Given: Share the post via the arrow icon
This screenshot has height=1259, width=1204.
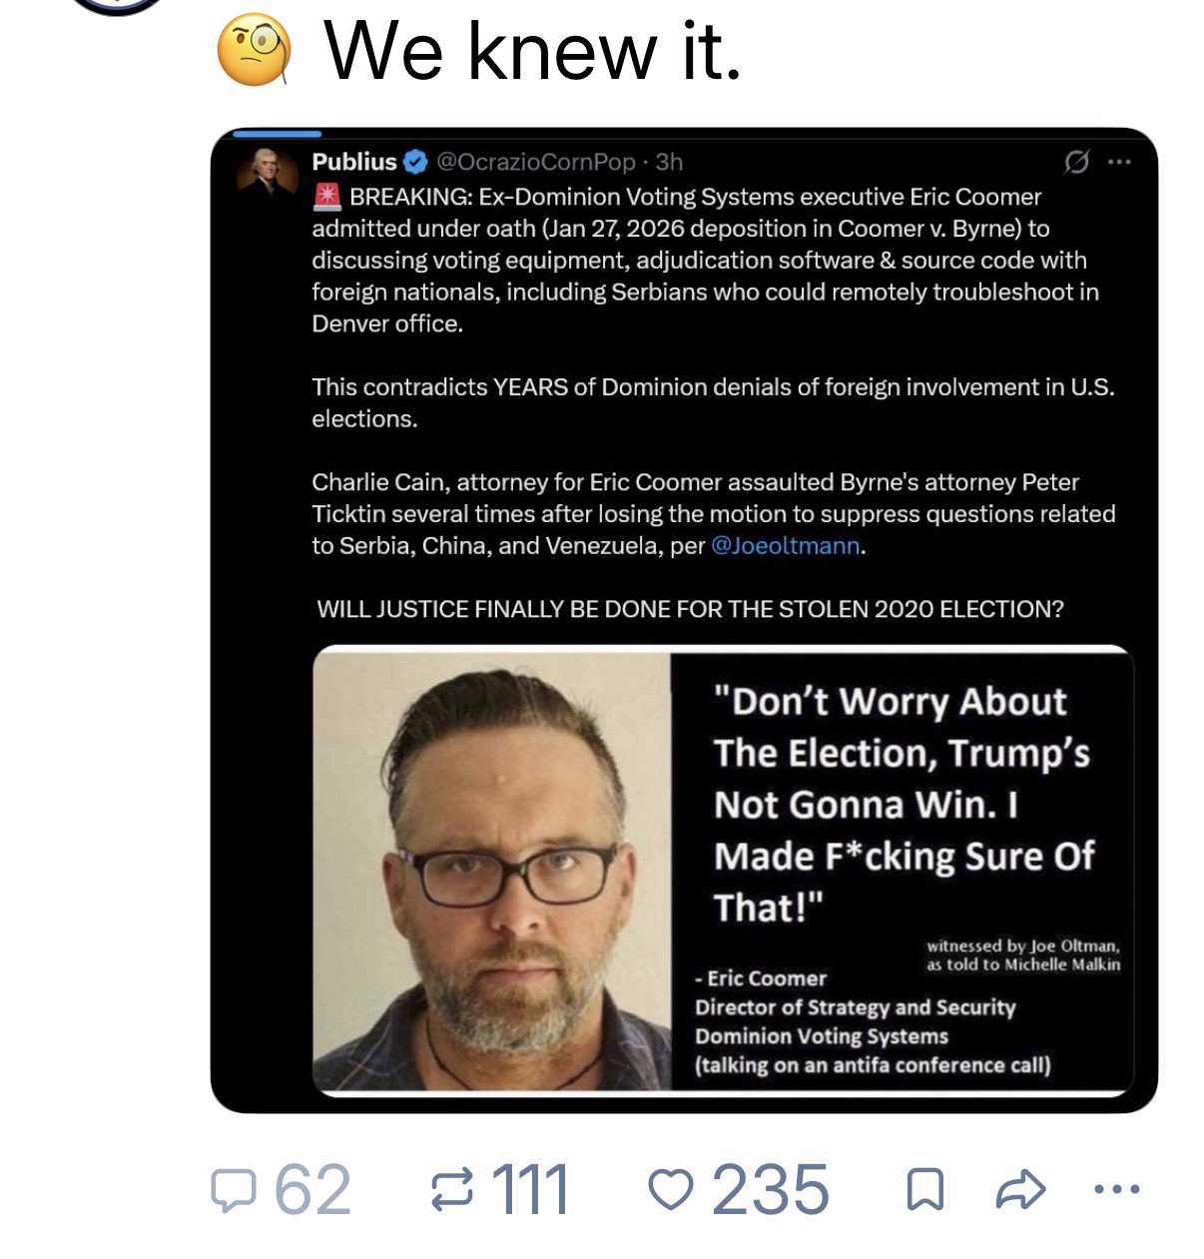Looking at the screenshot, I should tap(1020, 1190).
